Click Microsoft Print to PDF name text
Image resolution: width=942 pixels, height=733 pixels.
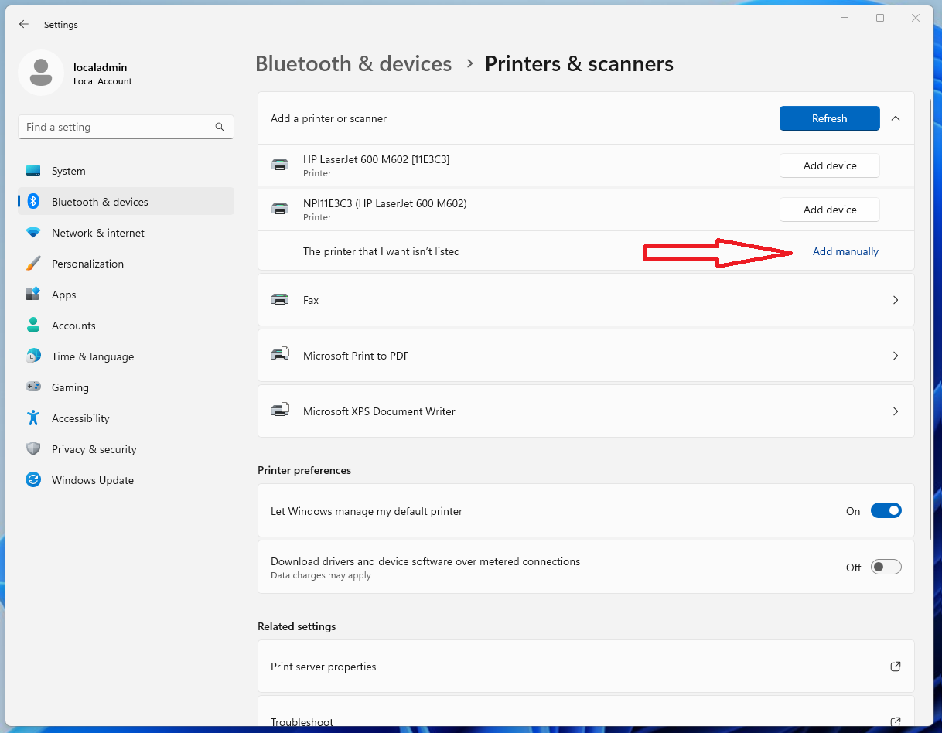coord(356,356)
